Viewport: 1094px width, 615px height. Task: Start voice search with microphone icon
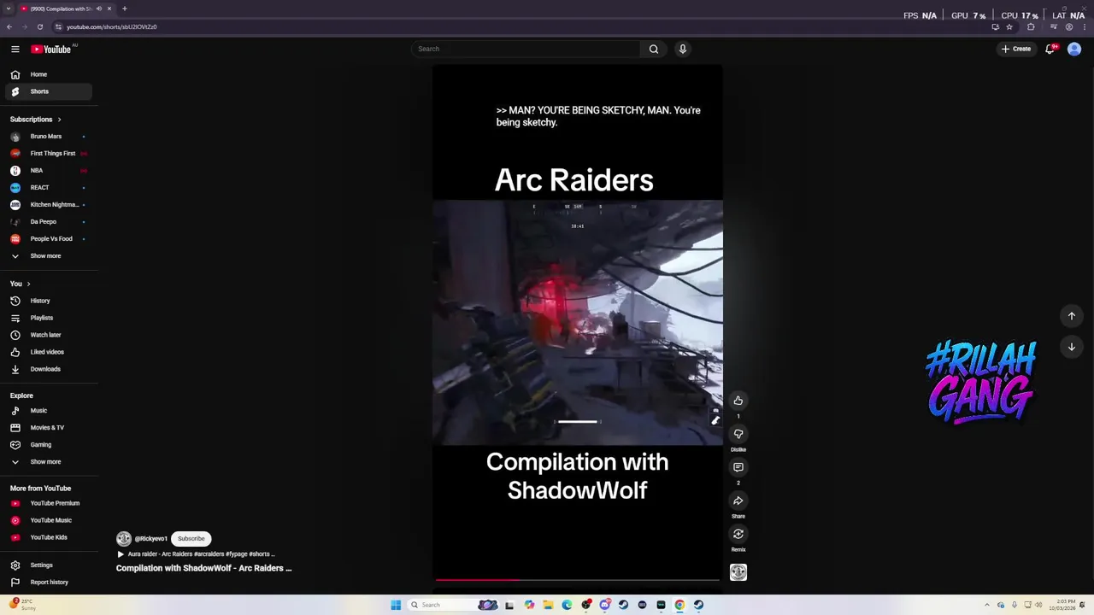[683, 49]
